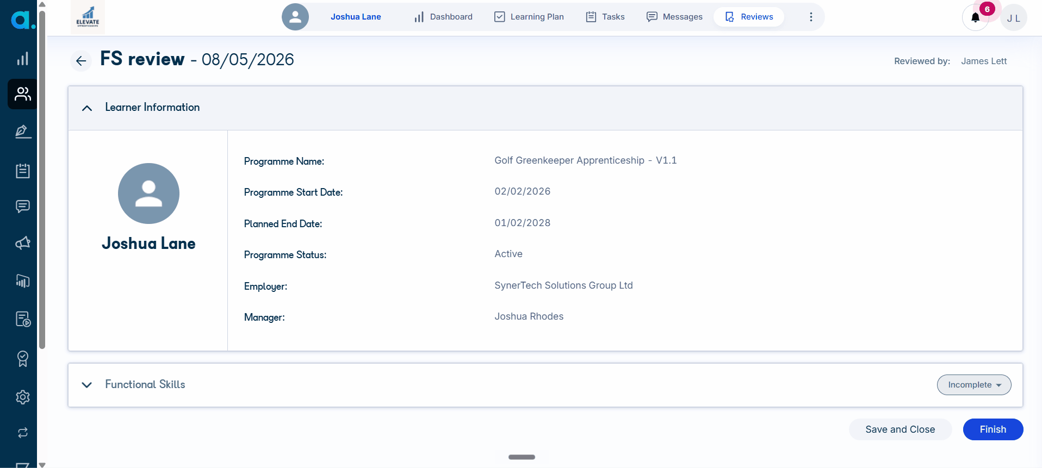Click the Learner Information heading text
This screenshot has width=1042, height=468.
pos(152,107)
